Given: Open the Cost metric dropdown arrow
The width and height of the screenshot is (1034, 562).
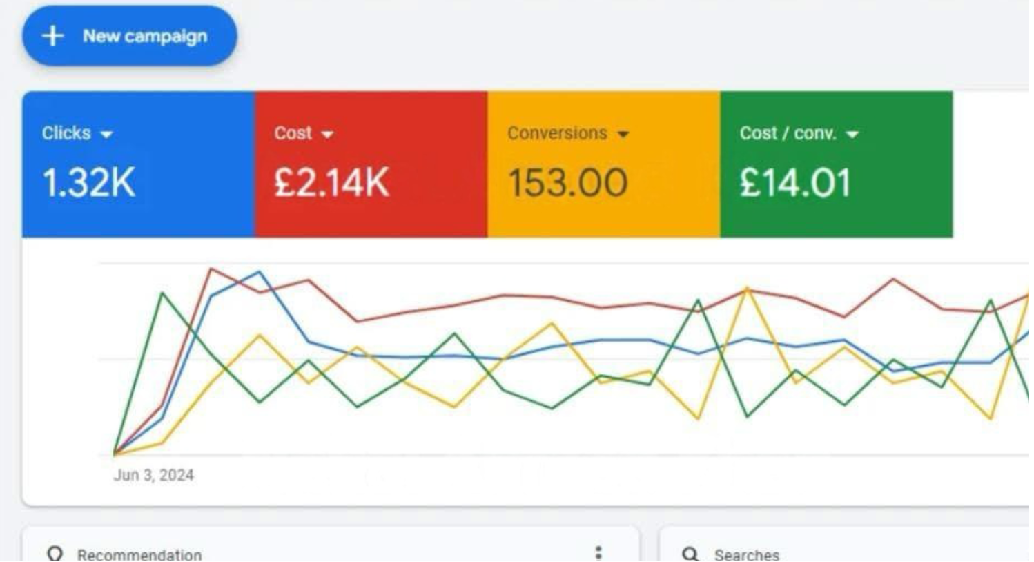Looking at the screenshot, I should (327, 134).
